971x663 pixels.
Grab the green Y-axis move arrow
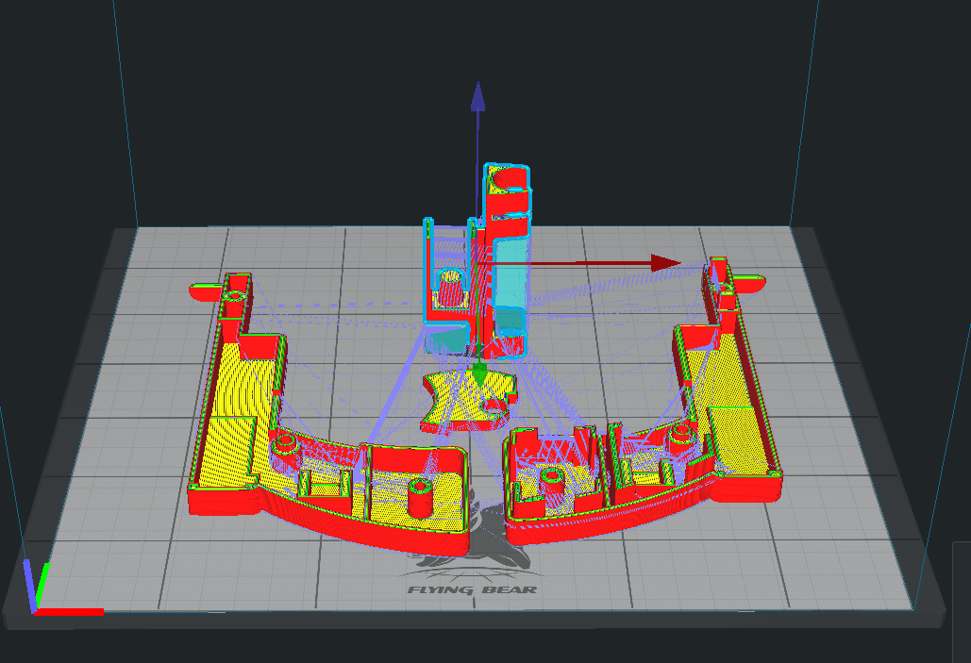[479, 375]
